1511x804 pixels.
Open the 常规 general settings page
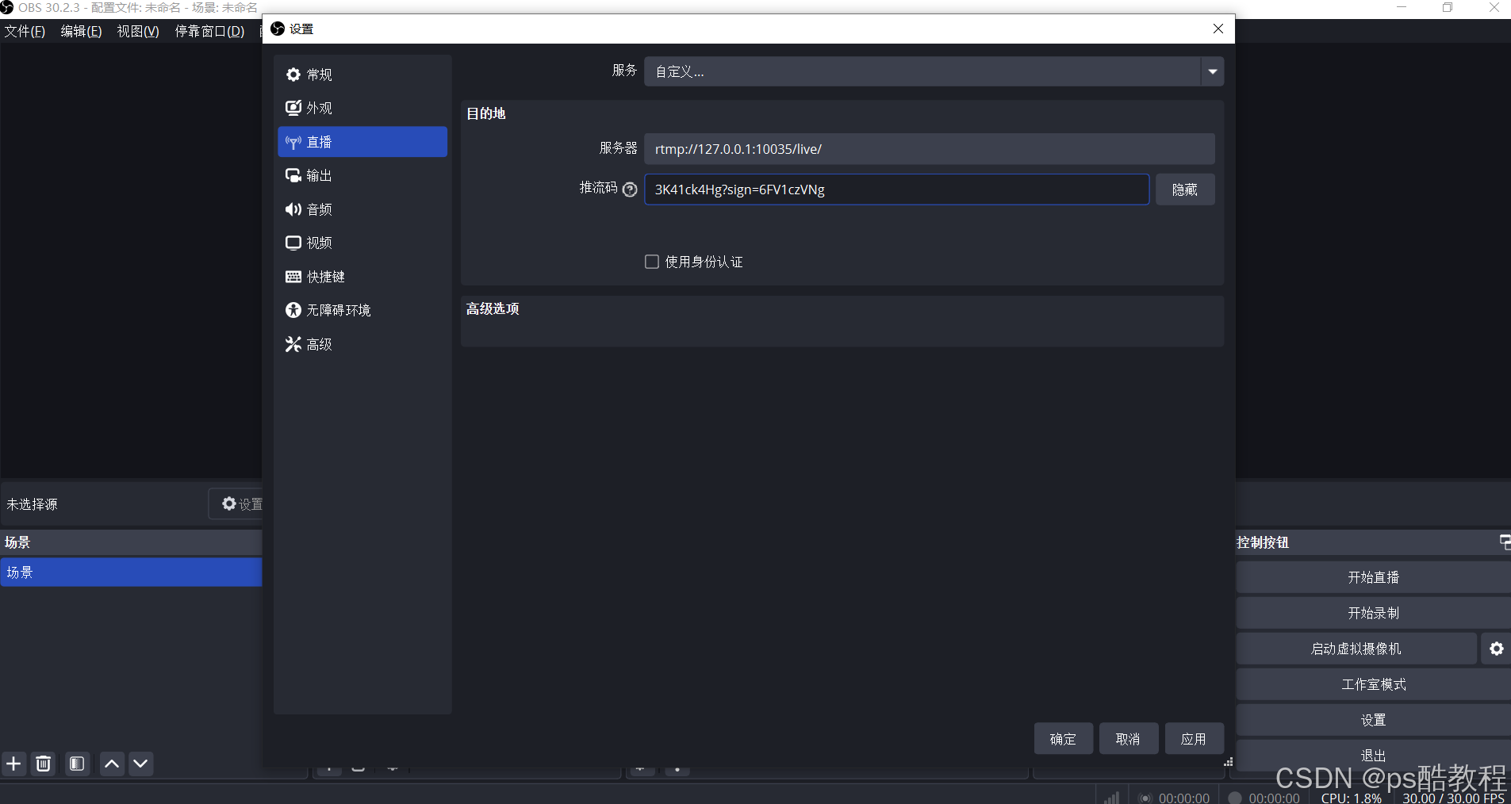[362, 75]
